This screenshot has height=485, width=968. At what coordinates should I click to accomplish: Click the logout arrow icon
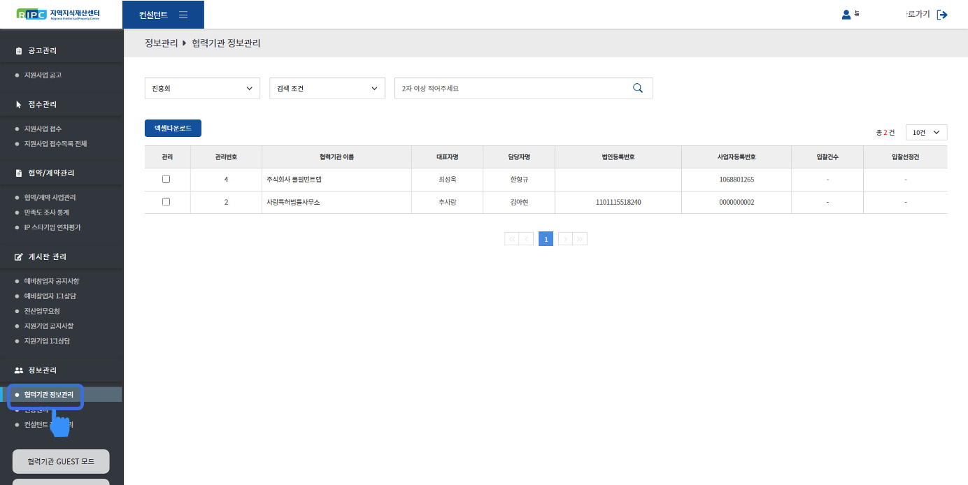[x=942, y=15]
